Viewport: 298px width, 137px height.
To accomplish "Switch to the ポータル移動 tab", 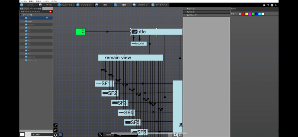I will [x=36, y=9].
